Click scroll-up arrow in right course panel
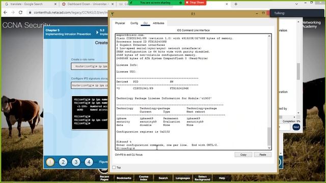Viewport: 326px width, 183px height. pos(298,22)
